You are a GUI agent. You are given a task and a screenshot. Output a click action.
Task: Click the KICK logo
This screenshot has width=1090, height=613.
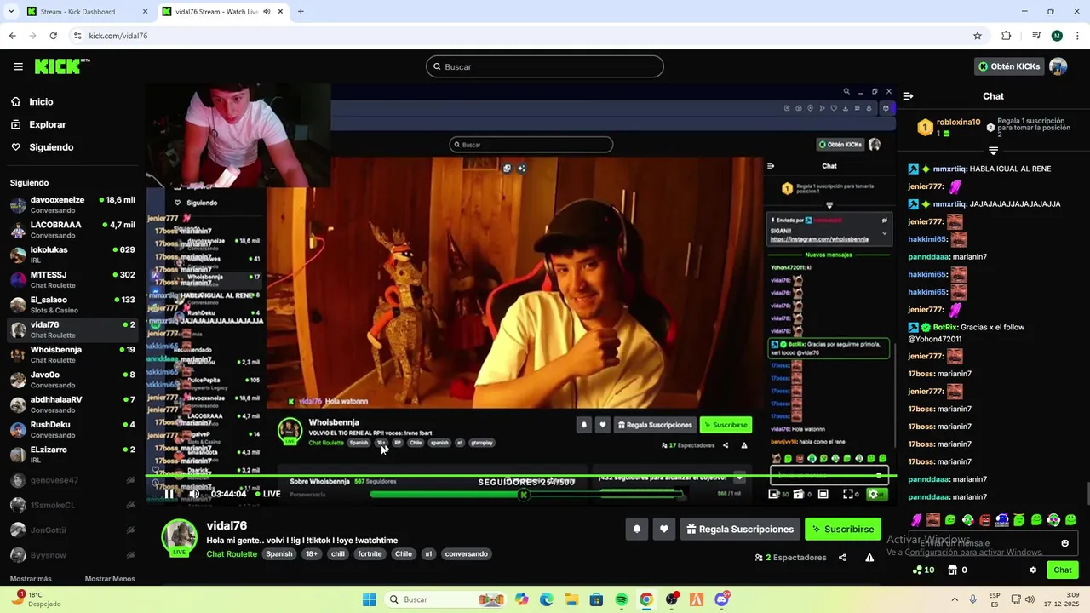coord(62,66)
